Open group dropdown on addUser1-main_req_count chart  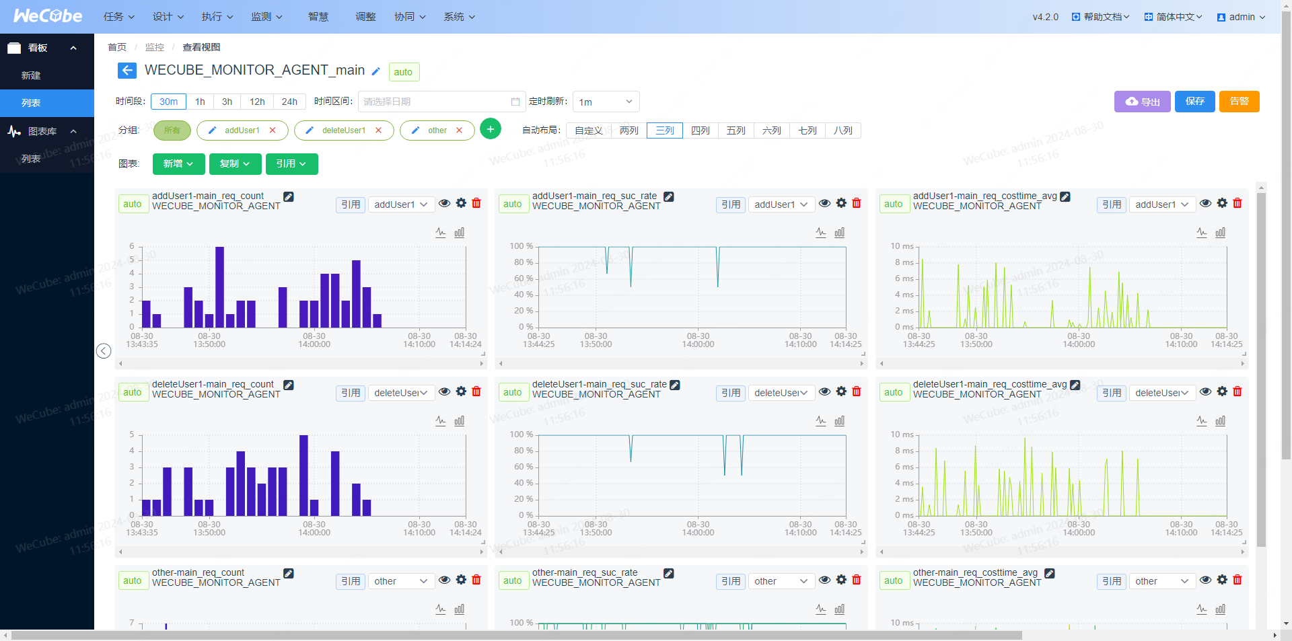[x=402, y=204]
